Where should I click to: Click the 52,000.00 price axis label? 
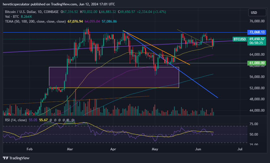point(257,88)
